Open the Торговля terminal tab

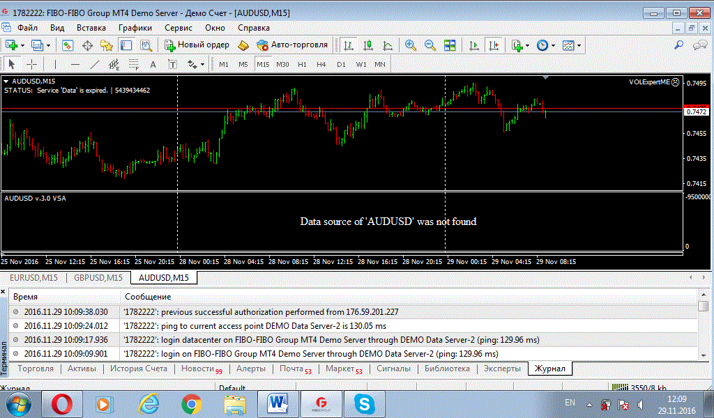[x=36, y=369]
